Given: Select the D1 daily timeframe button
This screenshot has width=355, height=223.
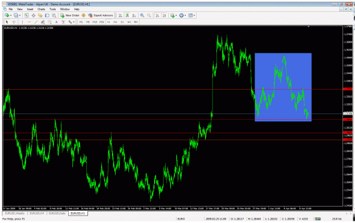Looking at the screenshot, I should click(122, 22).
